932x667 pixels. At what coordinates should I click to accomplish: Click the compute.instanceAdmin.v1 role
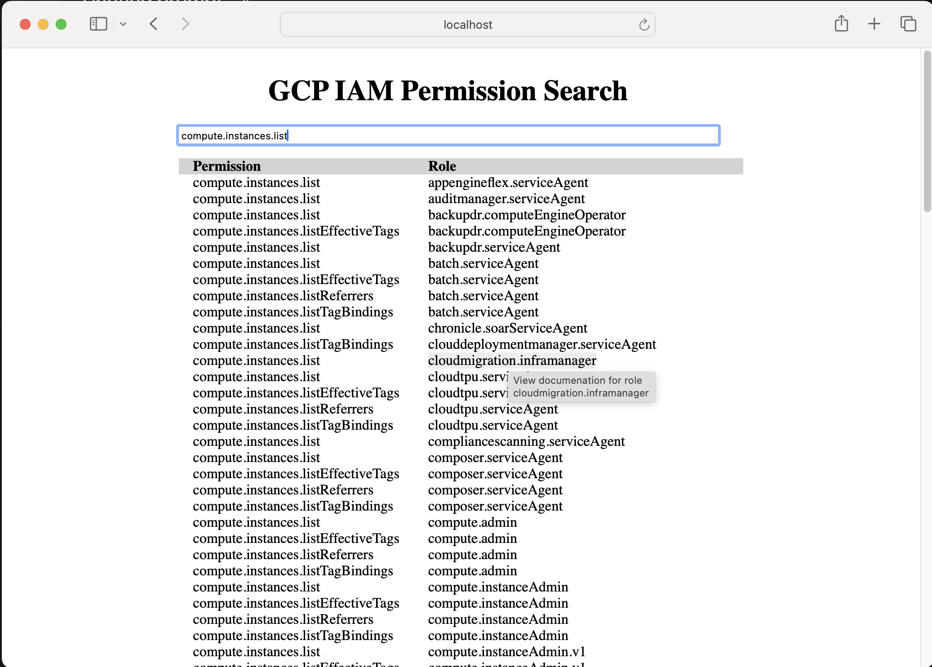(506, 652)
